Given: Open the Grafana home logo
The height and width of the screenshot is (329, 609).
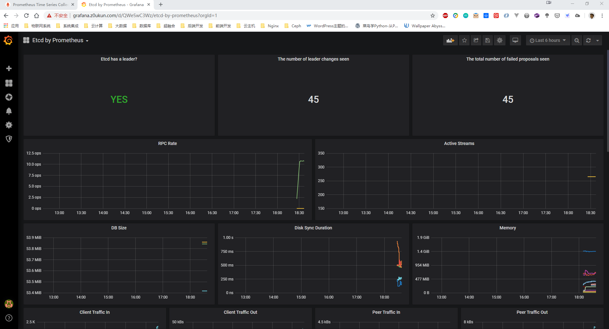Looking at the screenshot, I should [8, 40].
